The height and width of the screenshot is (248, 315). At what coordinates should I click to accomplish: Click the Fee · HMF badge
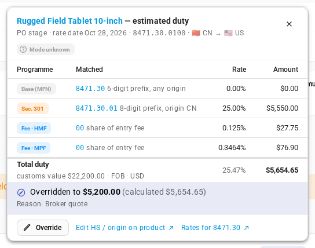click(x=34, y=128)
